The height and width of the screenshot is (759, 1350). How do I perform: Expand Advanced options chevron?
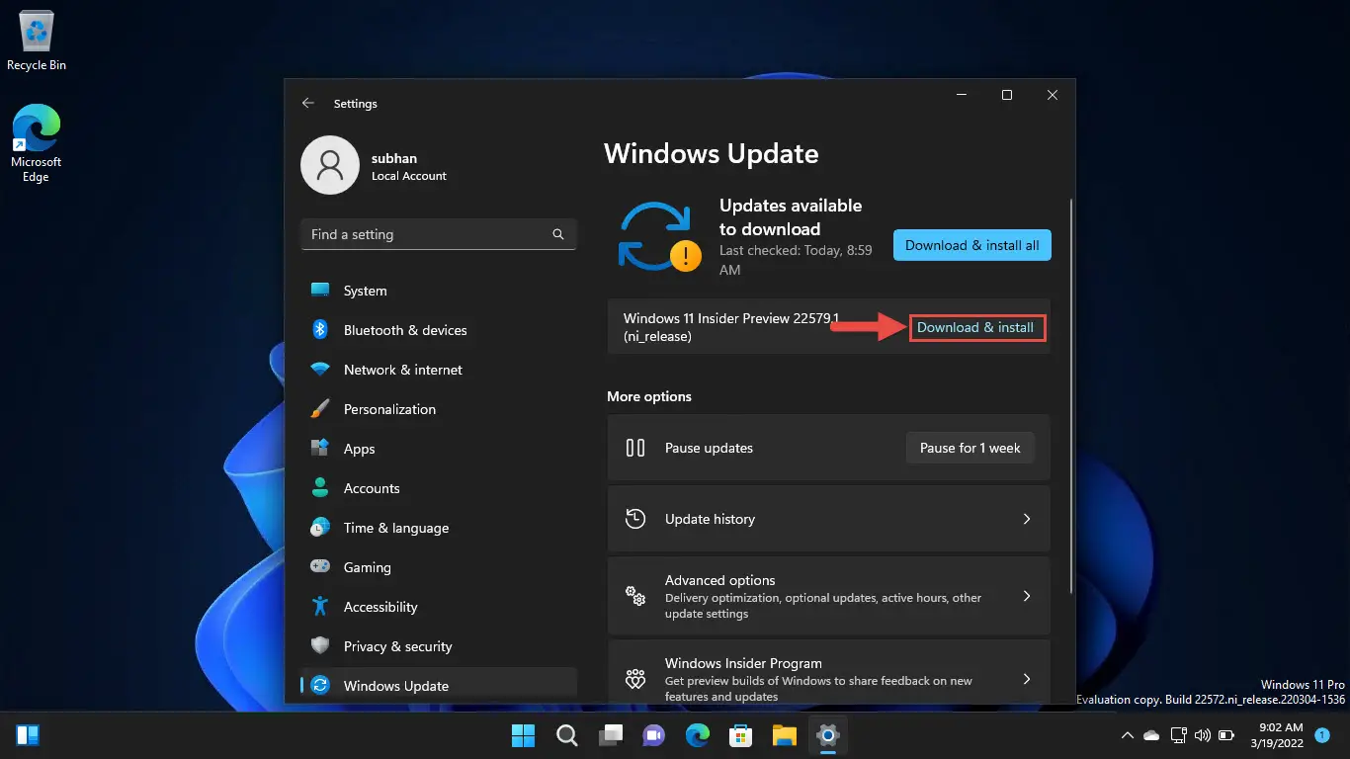1027,596
